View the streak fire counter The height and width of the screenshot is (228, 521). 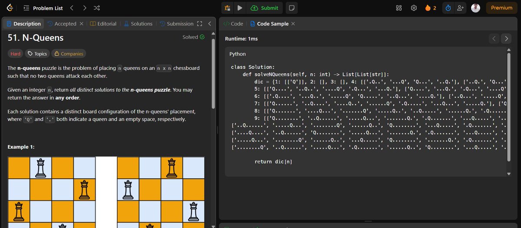[x=431, y=8]
